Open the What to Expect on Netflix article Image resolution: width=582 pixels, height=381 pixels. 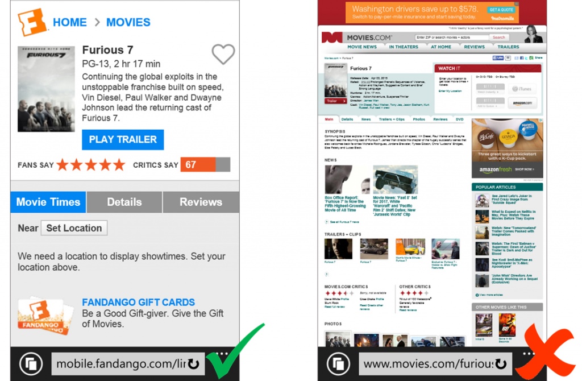tap(513, 215)
